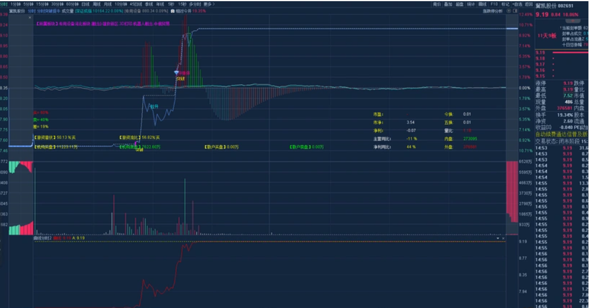
Task: Open the 涨跌停分析 link
Action: click(x=493, y=11)
